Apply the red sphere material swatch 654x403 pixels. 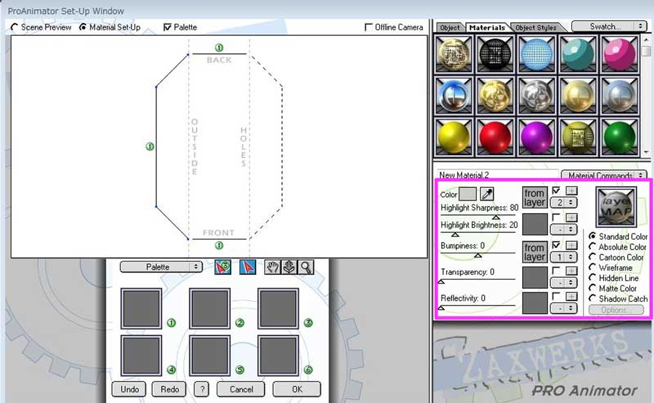point(494,136)
